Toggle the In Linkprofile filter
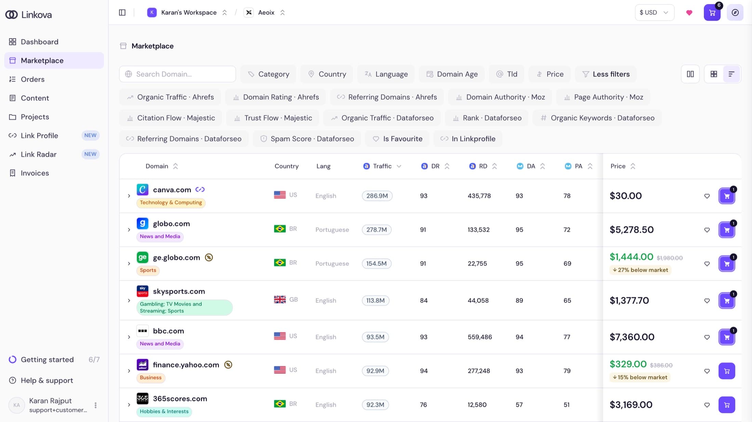The height and width of the screenshot is (422, 752). pyautogui.click(x=468, y=139)
